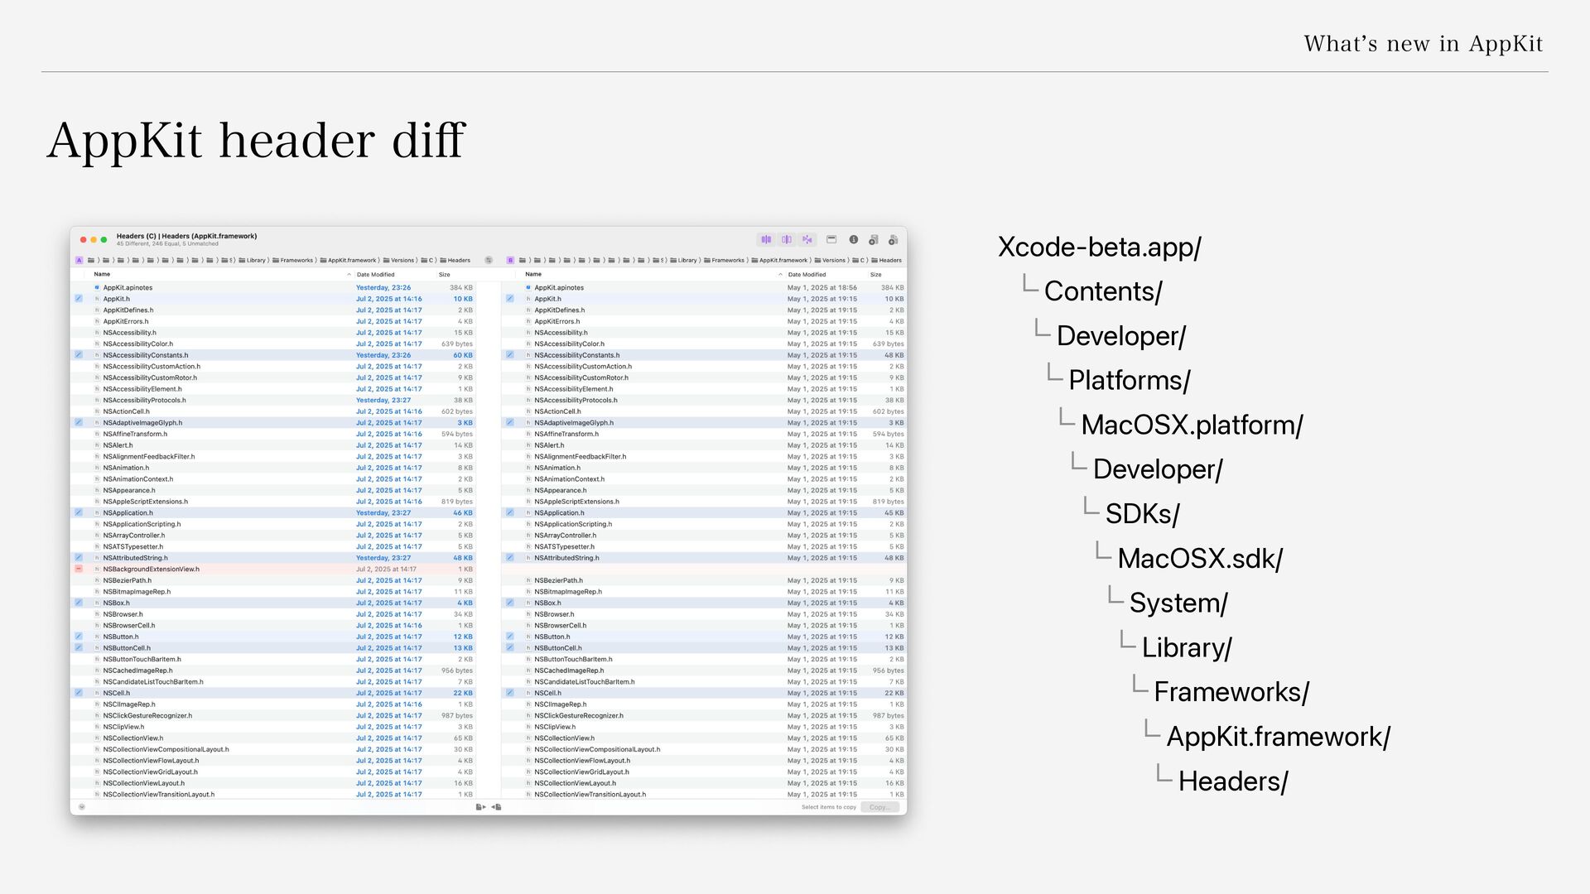Click Headers in the left path bar
This screenshot has height=894, width=1590.
pos(455,261)
